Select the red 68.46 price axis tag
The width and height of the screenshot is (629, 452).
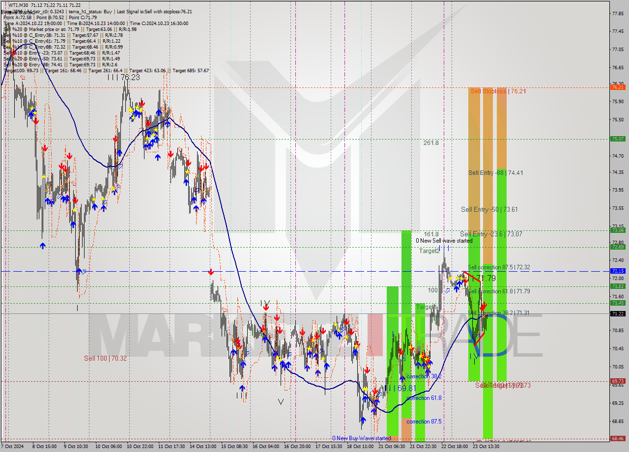[x=617, y=438]
